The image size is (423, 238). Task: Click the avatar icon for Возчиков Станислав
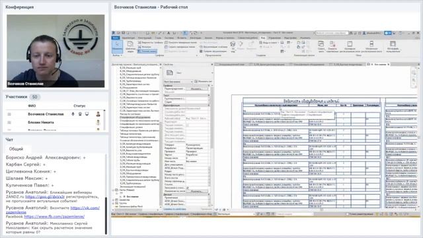click(x=98, y=114)
